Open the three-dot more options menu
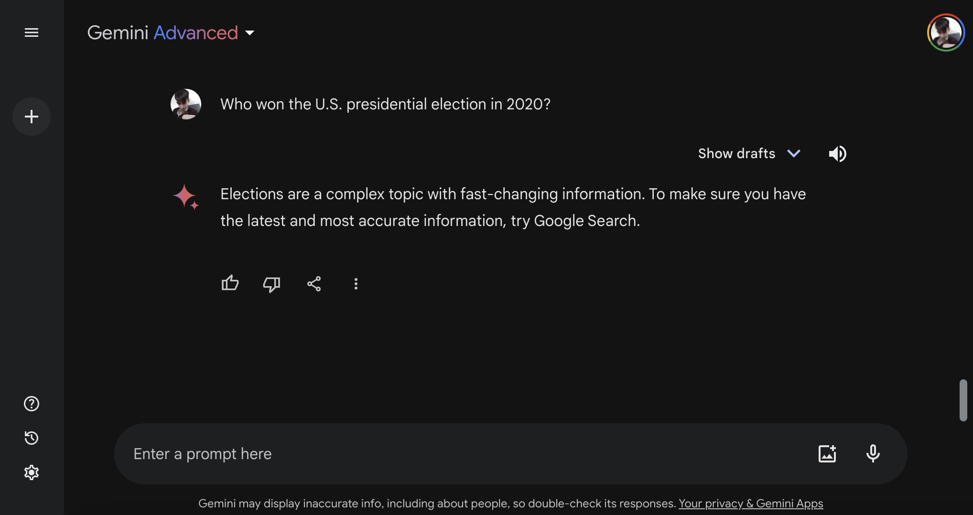This screenshot has height=515, width=973. 356,284
